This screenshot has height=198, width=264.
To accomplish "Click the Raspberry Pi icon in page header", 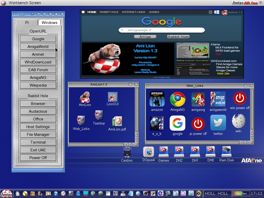I will tap(211, 12).
